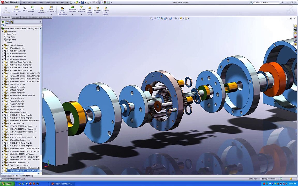Open the Tools menu

click(x=48, y=3)
